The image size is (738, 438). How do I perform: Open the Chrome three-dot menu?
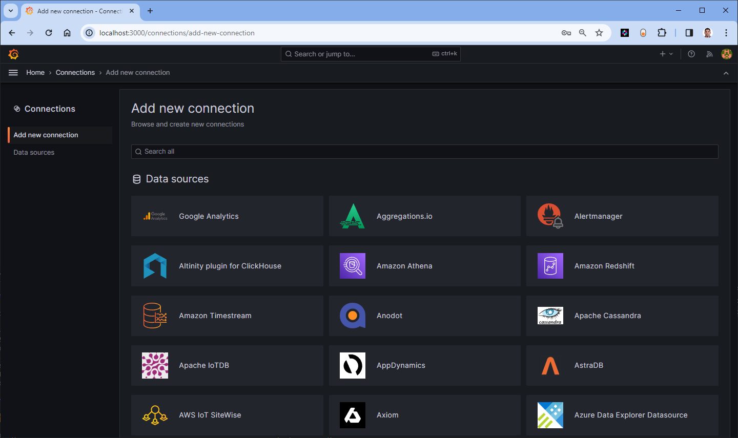click(726, 33)
